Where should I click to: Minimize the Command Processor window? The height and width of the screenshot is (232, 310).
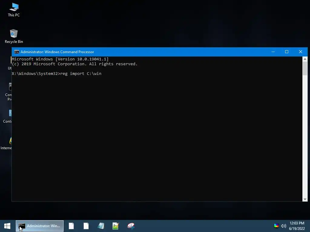pos(273,52)
